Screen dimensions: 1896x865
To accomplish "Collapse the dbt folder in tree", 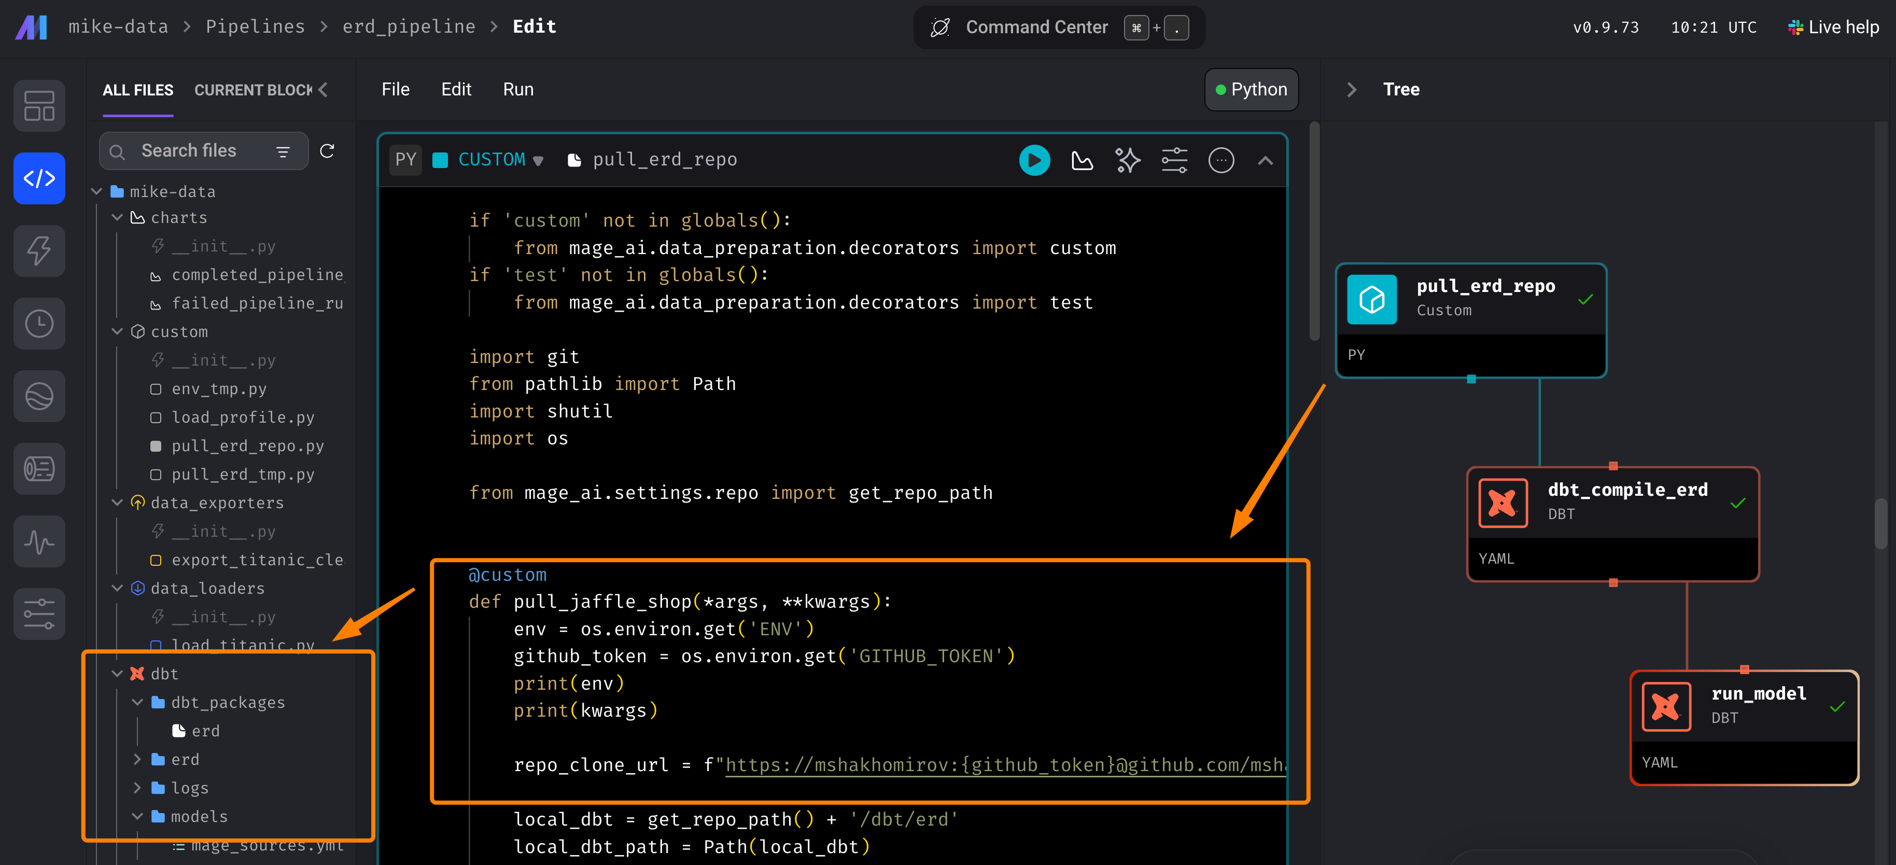I will click(x=117, y=674).
